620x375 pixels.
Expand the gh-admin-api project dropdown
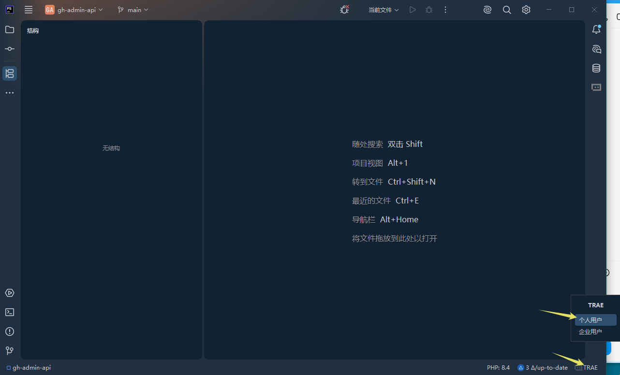tap(74, 10)
